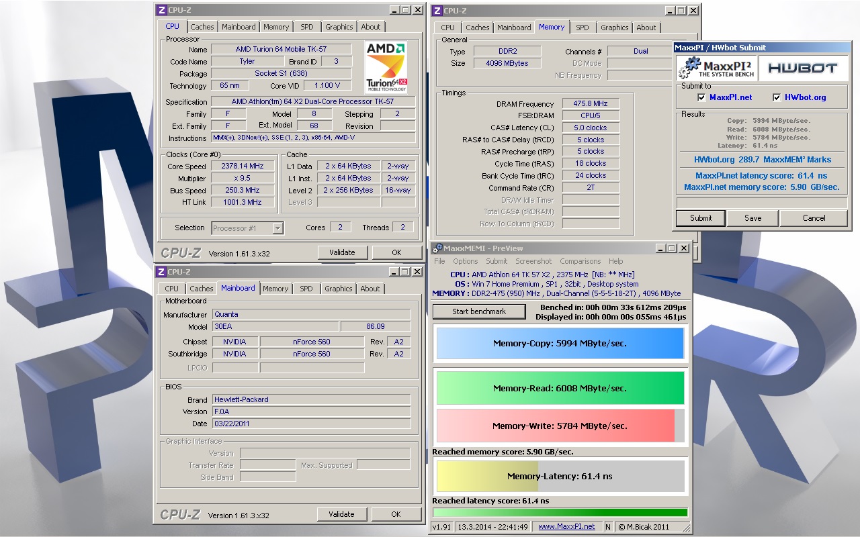Click the MaxxMEM PreView title bar icon

(x=437, y=248)
